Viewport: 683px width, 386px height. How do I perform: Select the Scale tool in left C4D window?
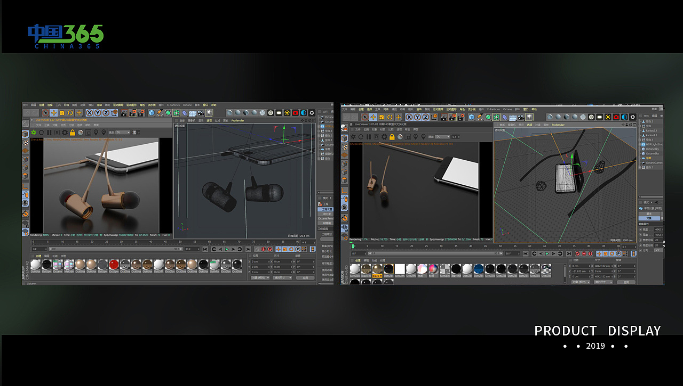pos(62,113)
